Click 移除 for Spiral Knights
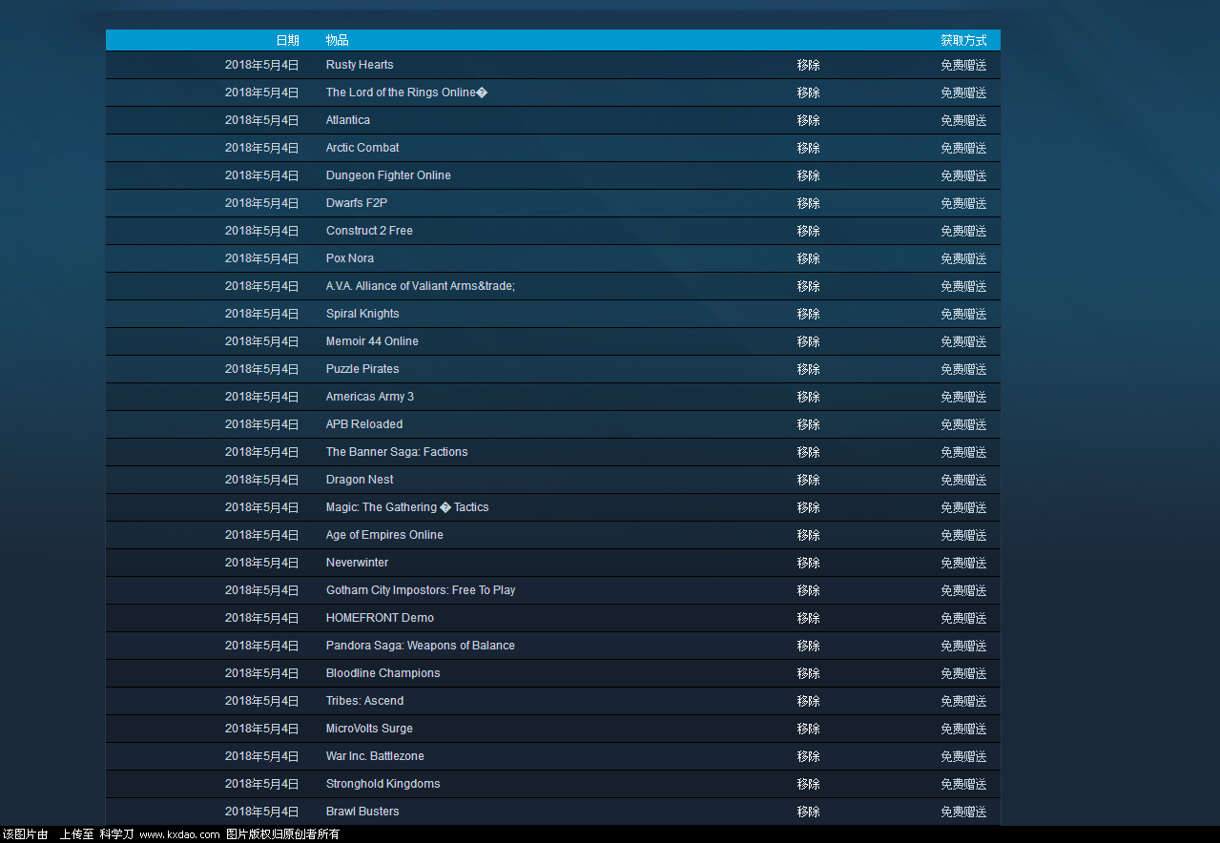The height and width of the screenshot is (843, 1220). tap(808, 314)
